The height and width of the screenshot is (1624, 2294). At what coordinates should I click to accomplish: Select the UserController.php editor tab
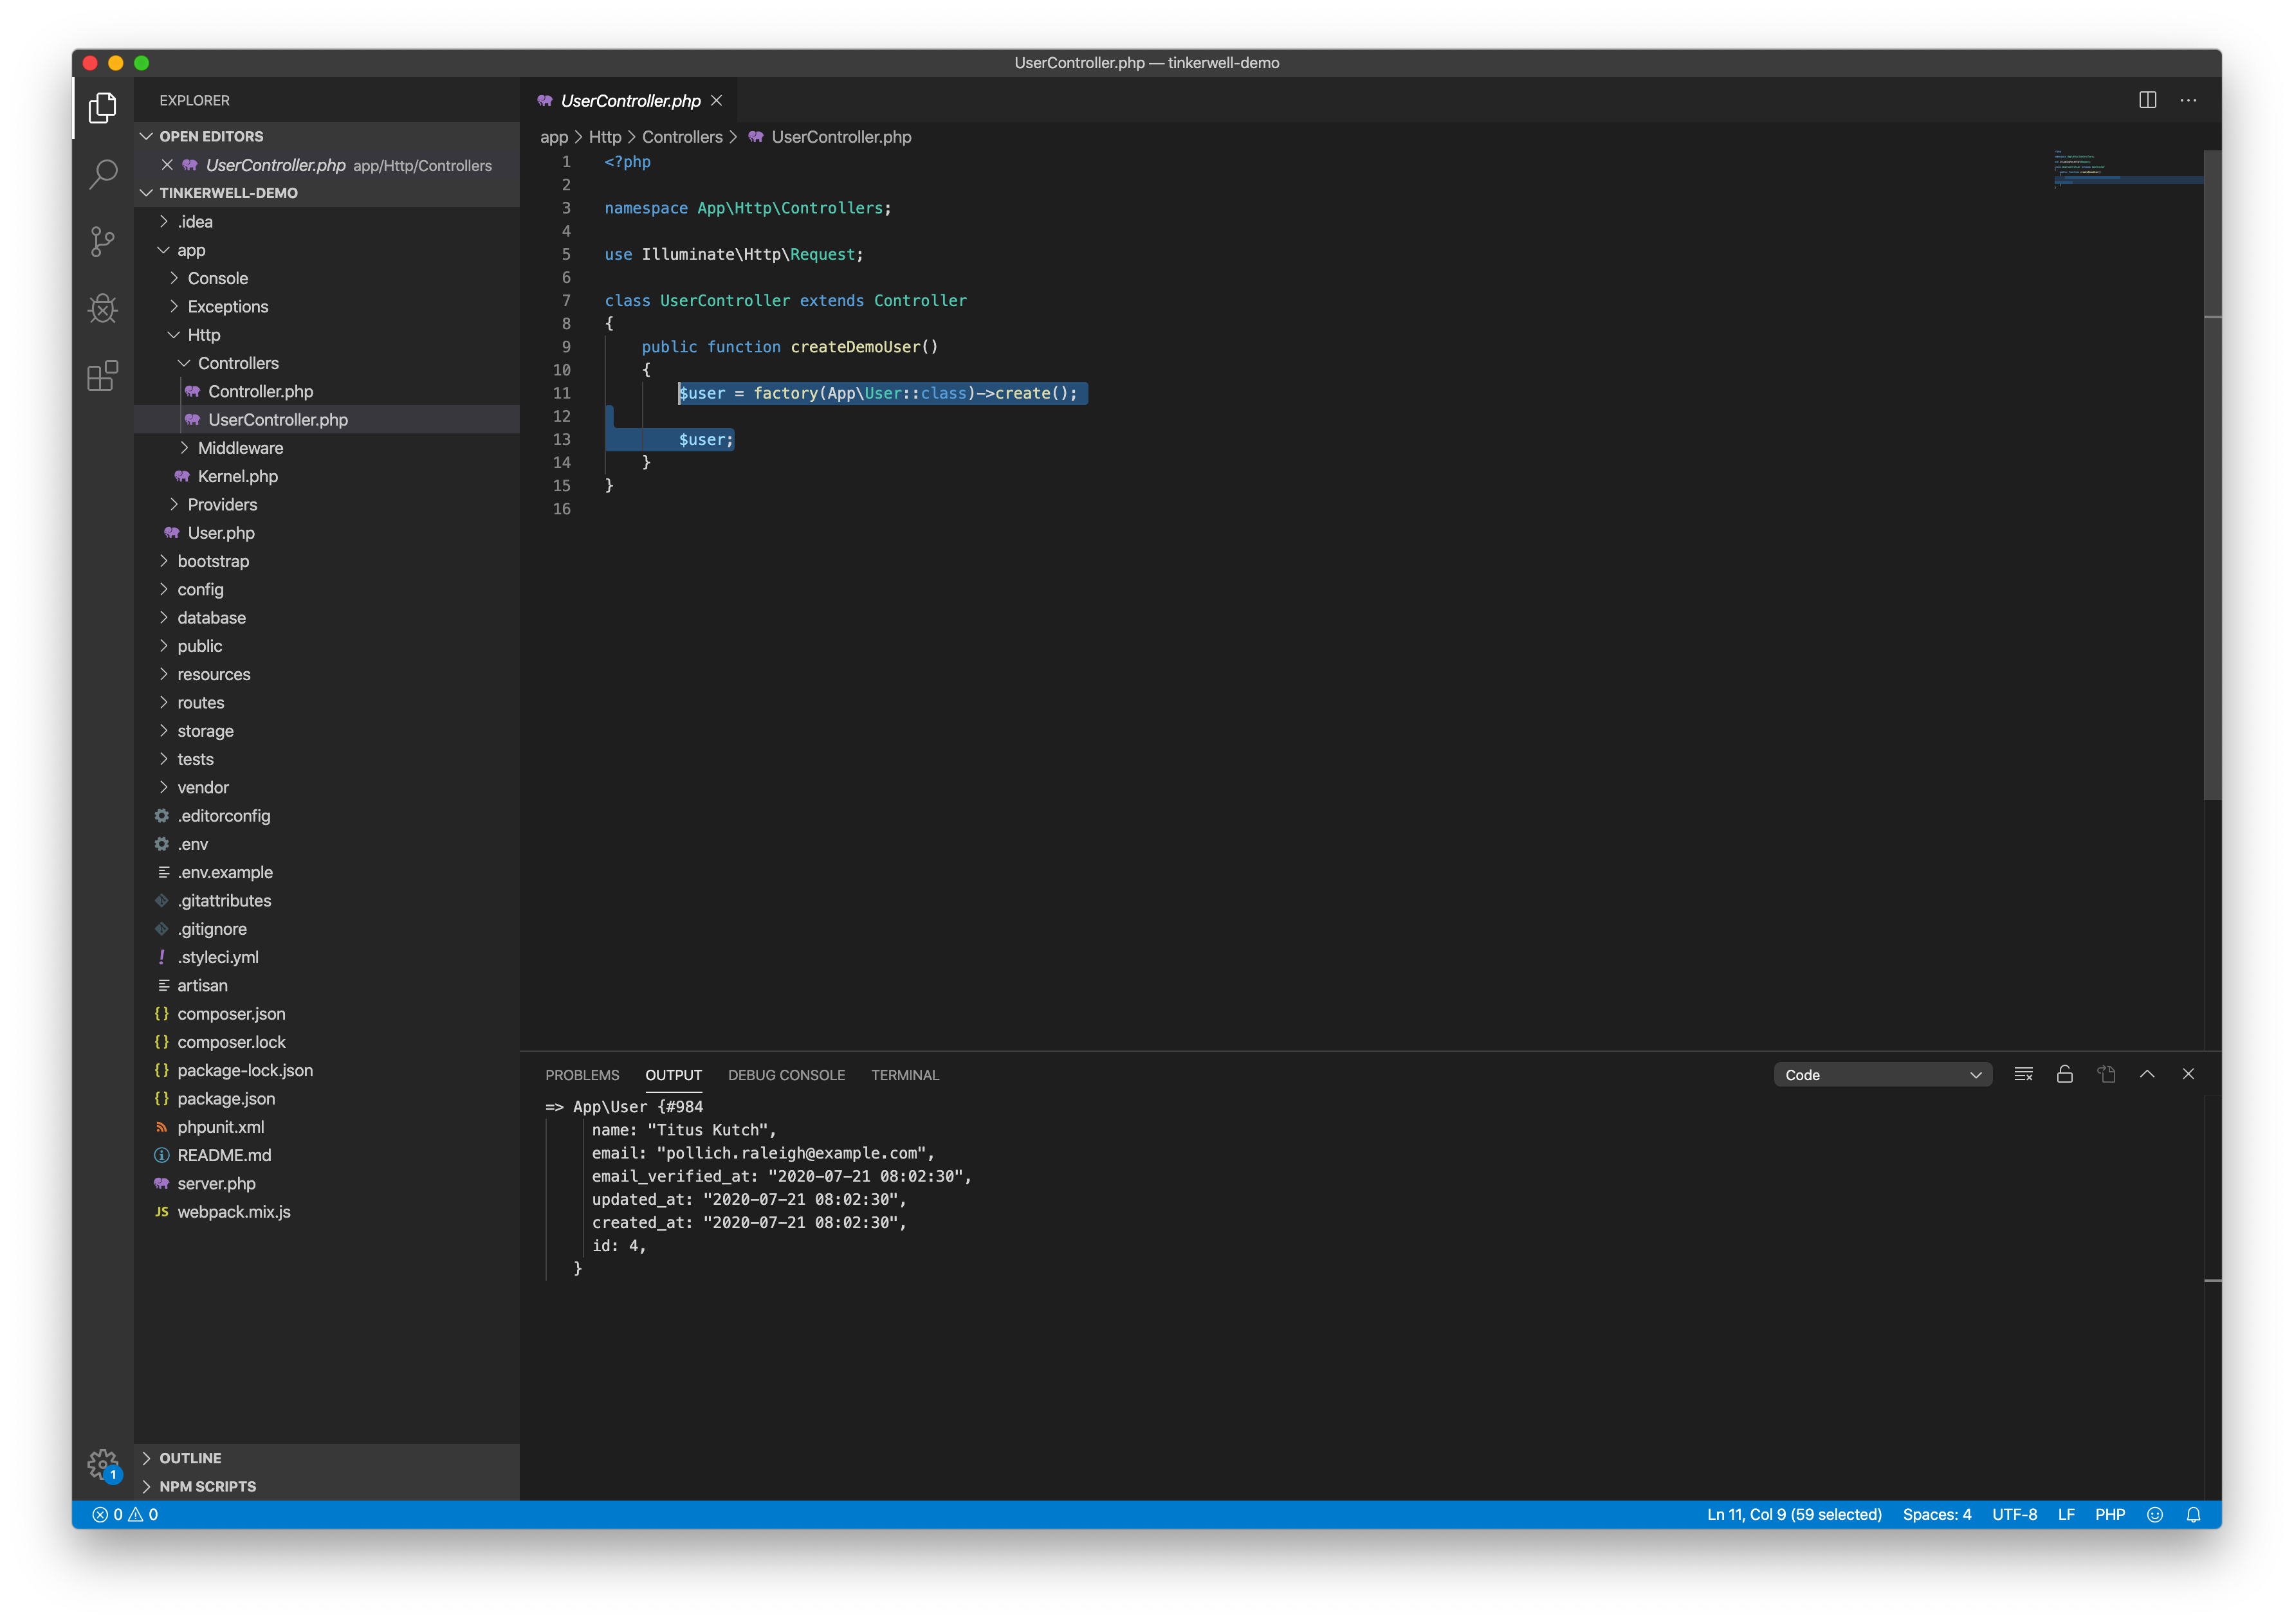[629, 100]
